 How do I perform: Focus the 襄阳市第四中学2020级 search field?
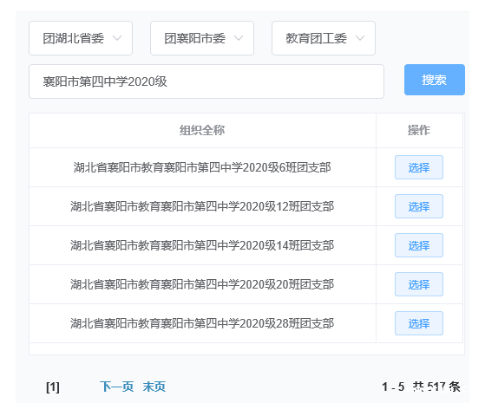coord(206,81)
